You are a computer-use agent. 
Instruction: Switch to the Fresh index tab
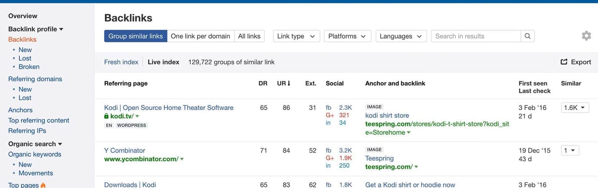click(121, 62)
